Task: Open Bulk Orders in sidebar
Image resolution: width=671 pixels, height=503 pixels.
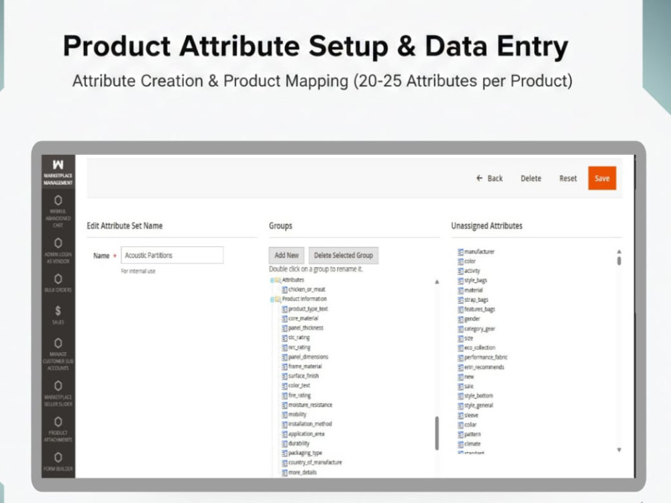Action: 58,283
